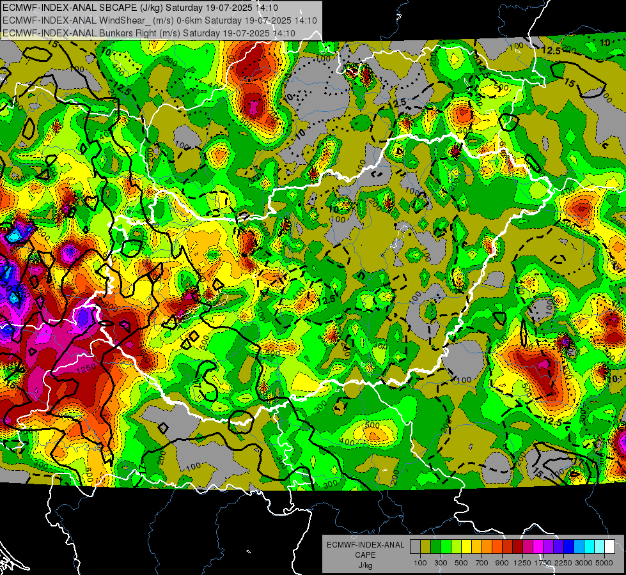Pick the bright green legend swatch
Screen dimensions: 626x575
coord(446,547)
